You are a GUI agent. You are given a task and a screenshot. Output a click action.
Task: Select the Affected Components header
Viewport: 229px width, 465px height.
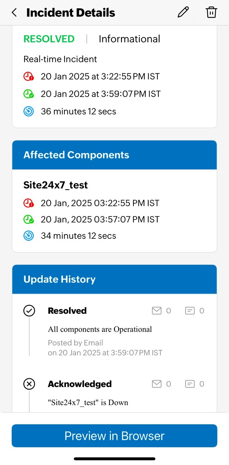click(x=76, y=155)
